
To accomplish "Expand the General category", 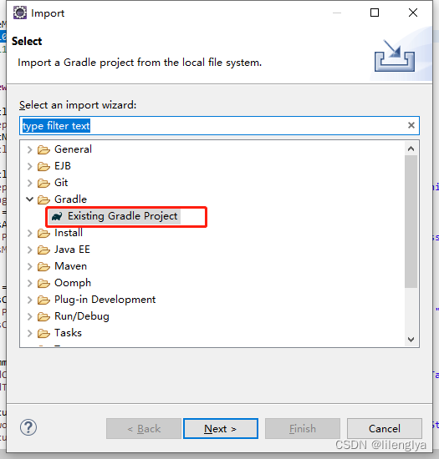I will tap(29, 149).
